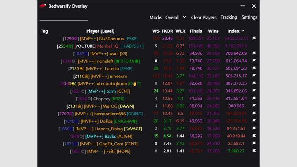This screenshot has width=297, height=167.
Task: Click the flag icon for GogEit_Cent
Action: click(254, 143)
